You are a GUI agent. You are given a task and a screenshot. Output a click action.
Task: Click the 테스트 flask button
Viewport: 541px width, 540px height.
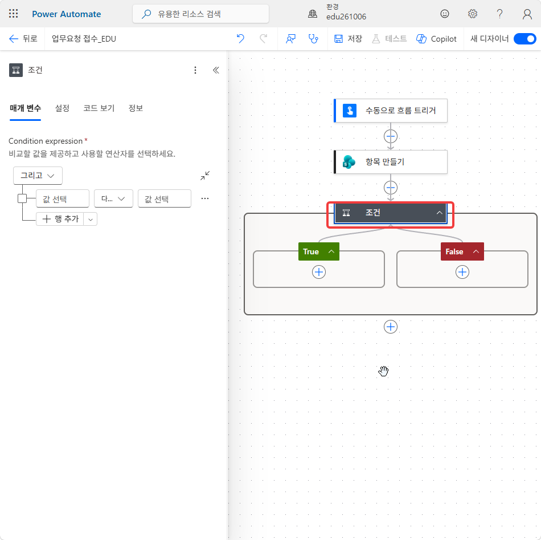389,39
